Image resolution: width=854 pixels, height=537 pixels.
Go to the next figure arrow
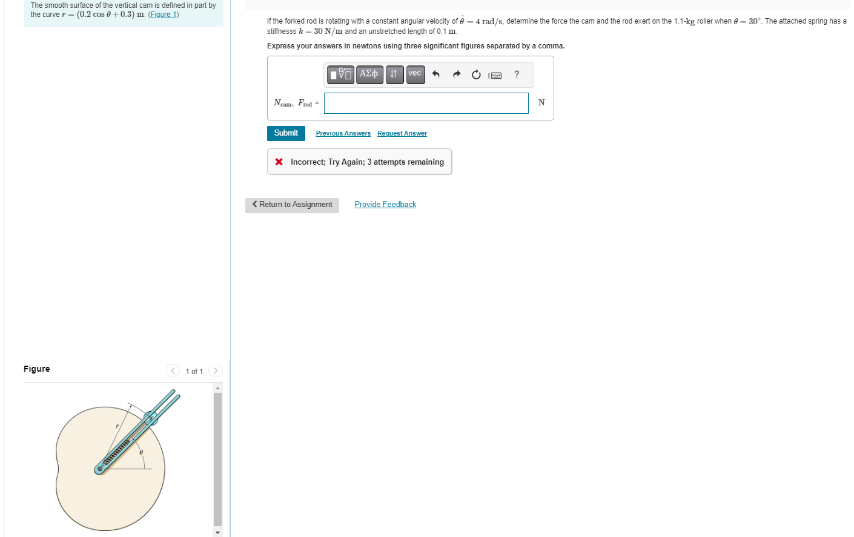215,371
